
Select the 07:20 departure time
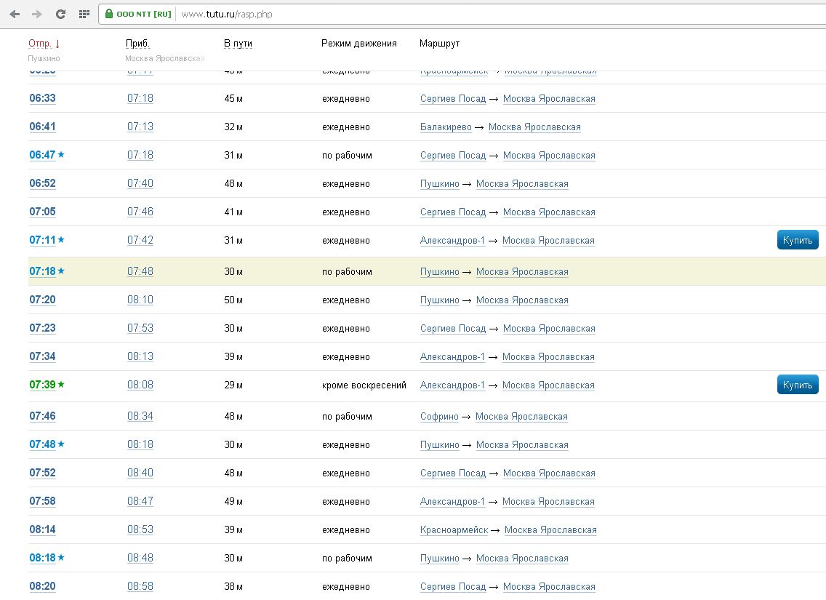(43, 300)
